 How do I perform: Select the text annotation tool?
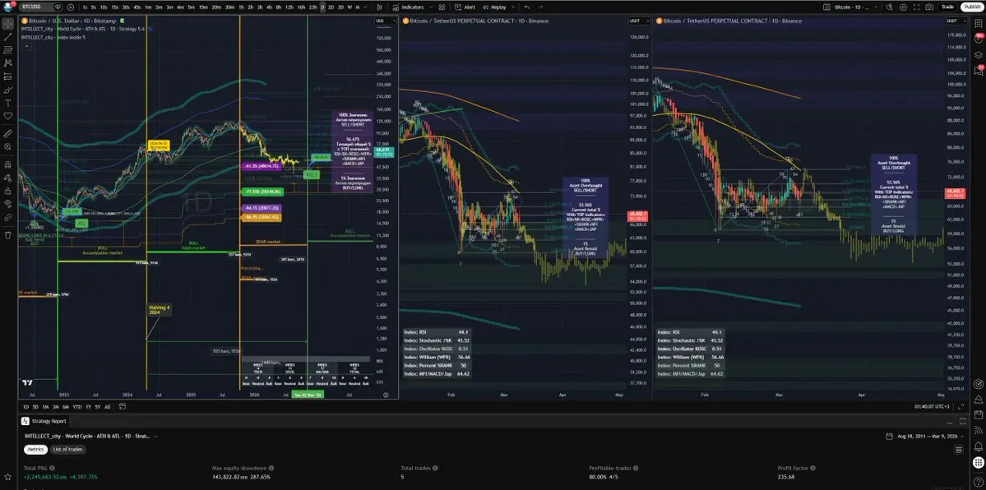(7, 103)
